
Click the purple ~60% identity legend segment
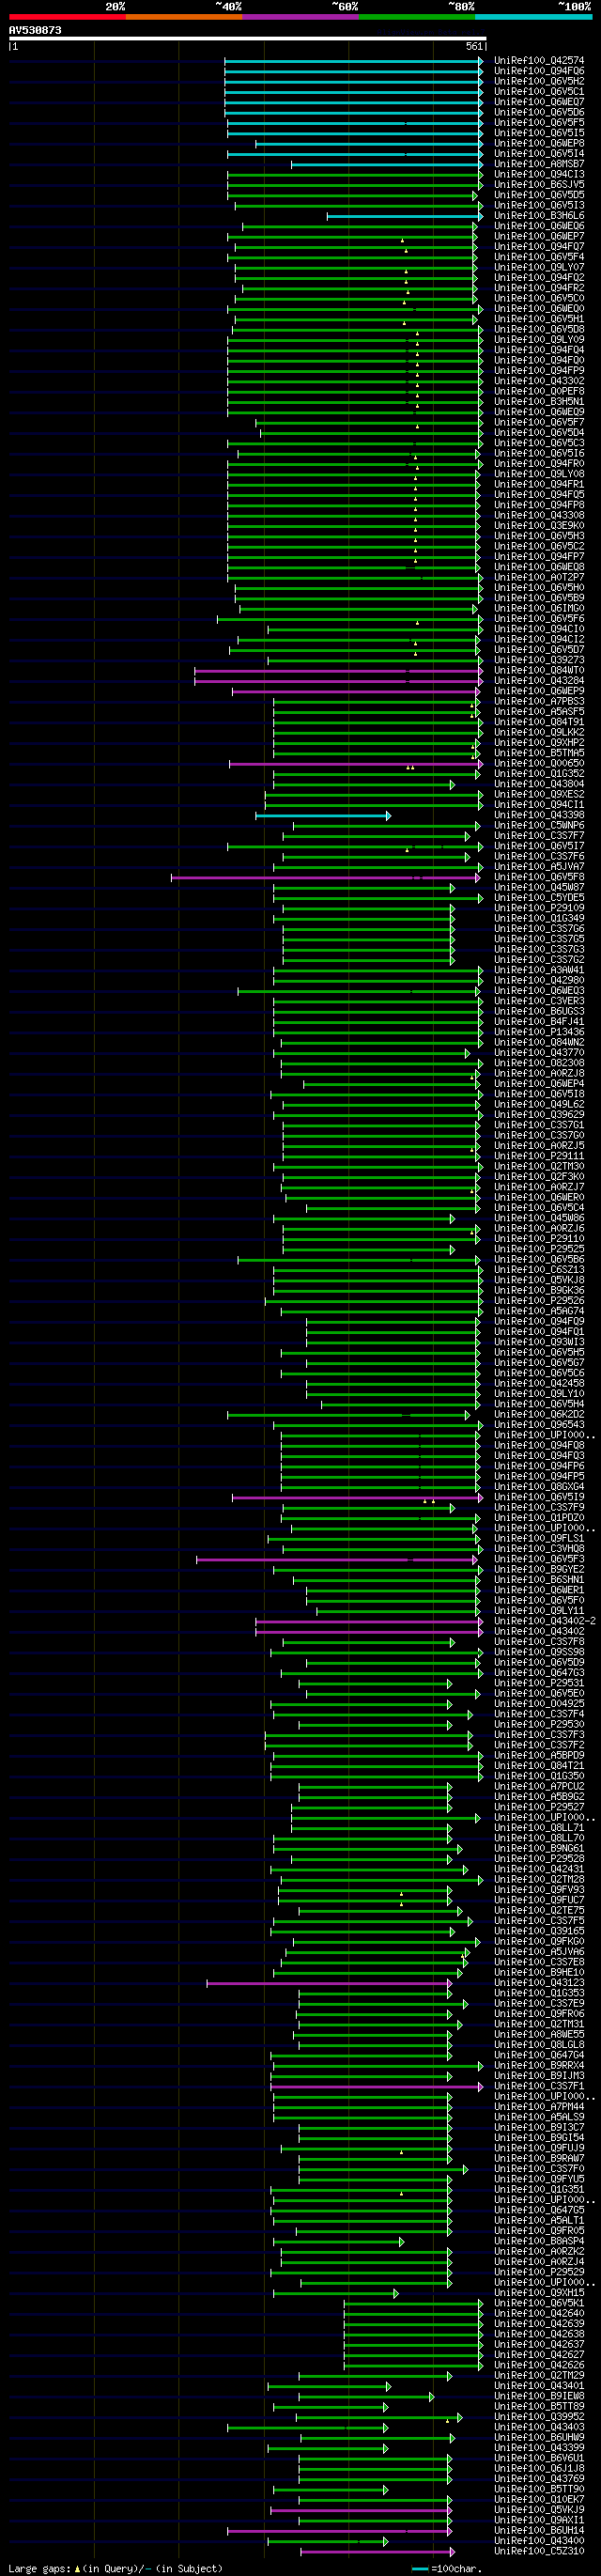pyautogui.click(x=300, y=17)
